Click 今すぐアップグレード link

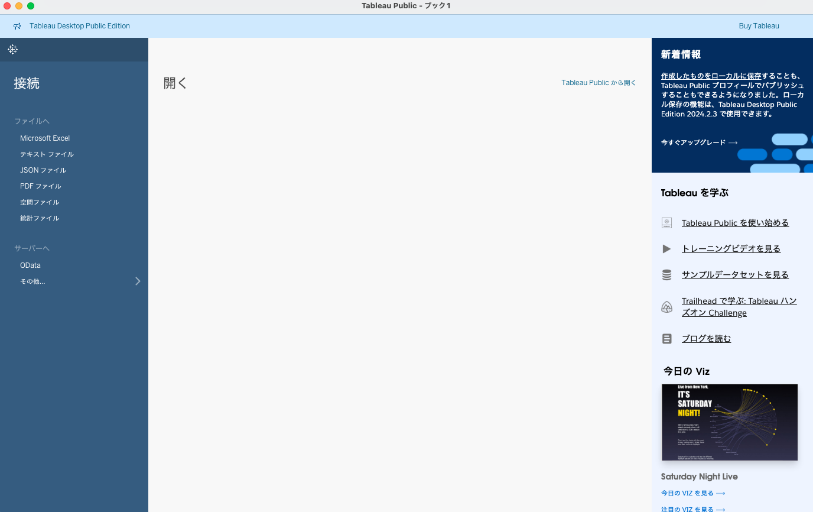click(699, 142)
